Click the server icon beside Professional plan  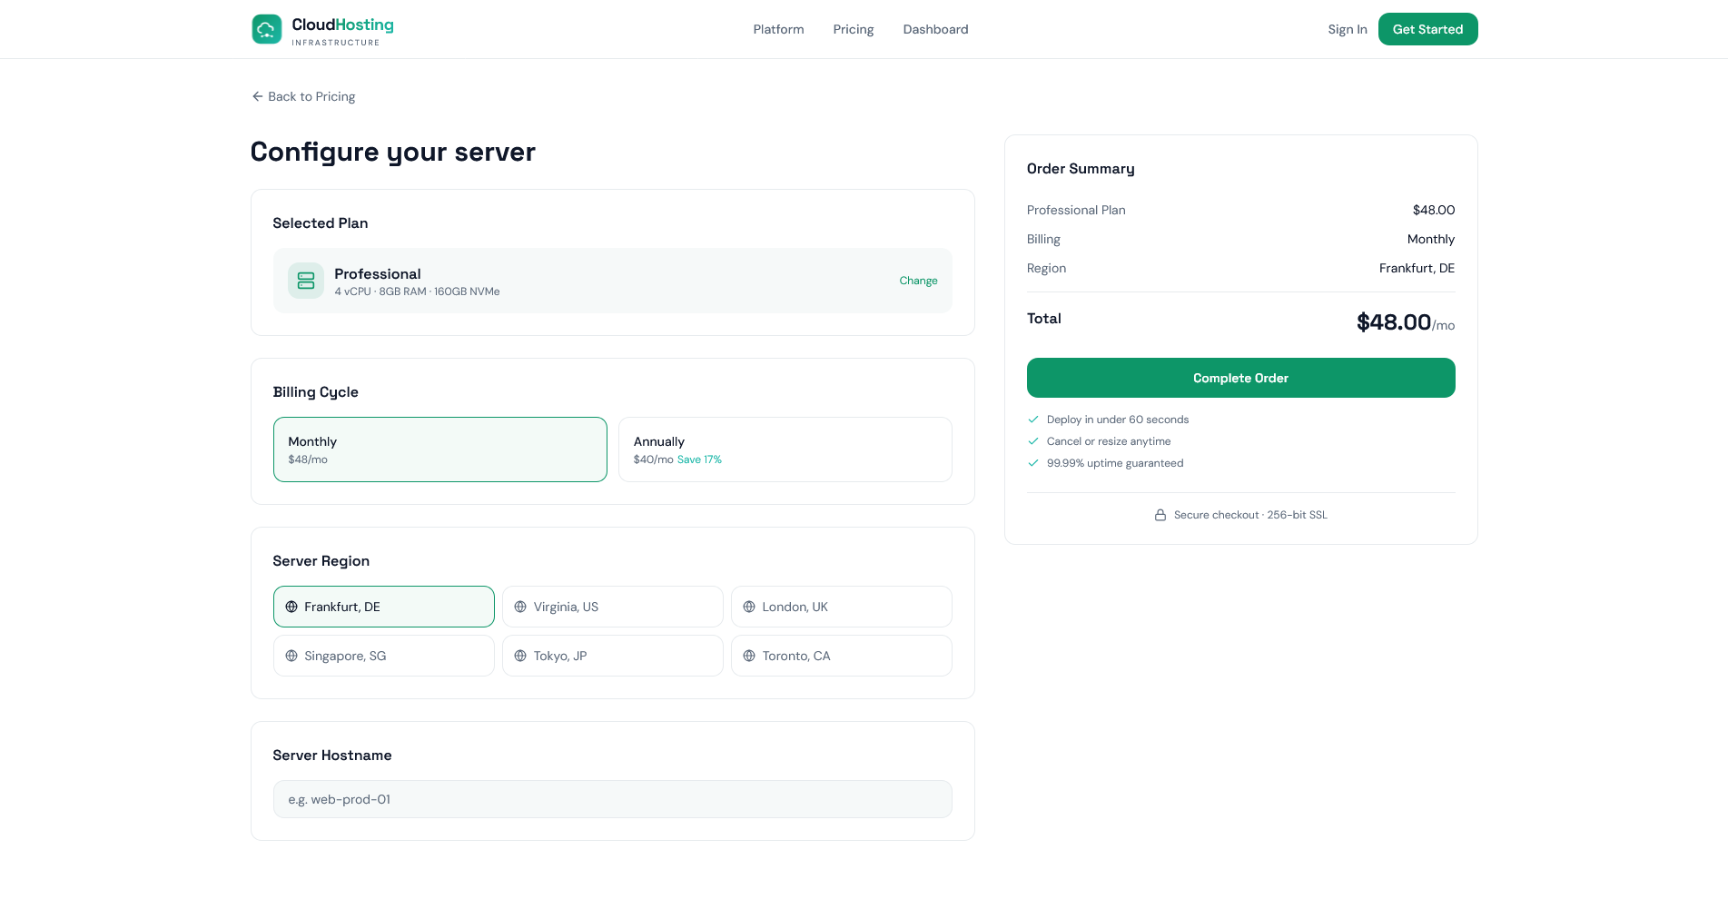306,281
